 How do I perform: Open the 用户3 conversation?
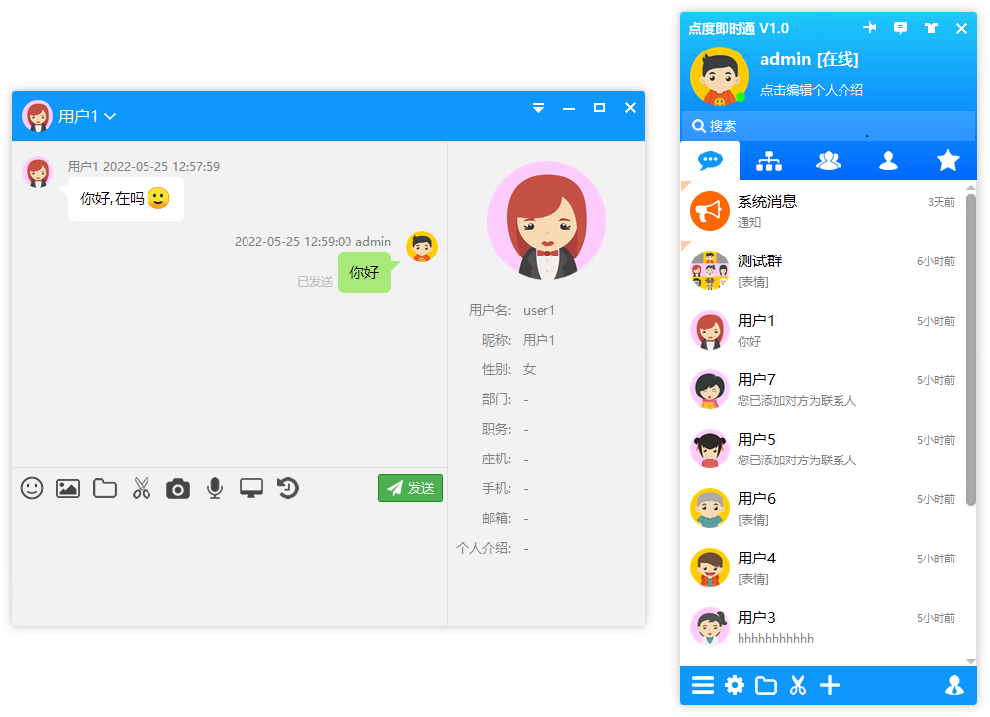[x=823, y=627]
